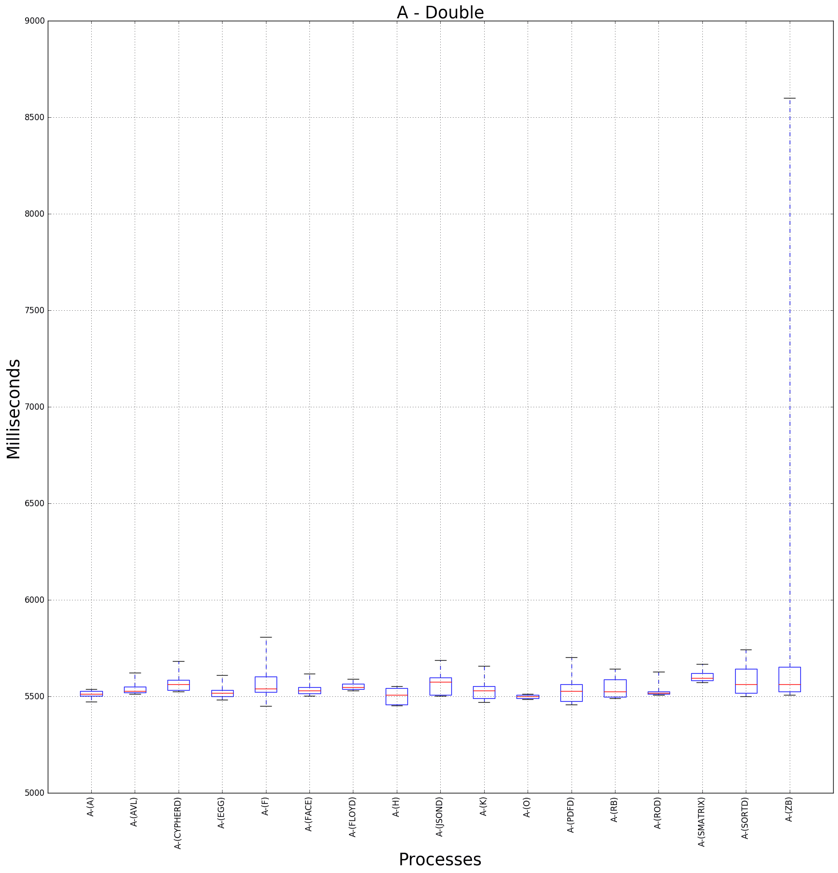
Task: Click the 'Milliseconds' y-axis label
Action: 14,409
